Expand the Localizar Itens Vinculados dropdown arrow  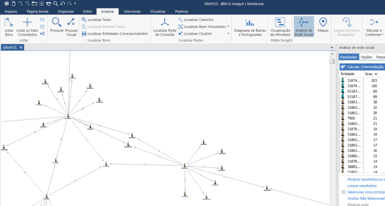[x=228, y=26]
